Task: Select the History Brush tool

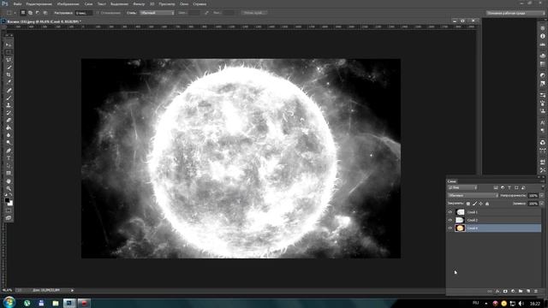Action: 9,113
